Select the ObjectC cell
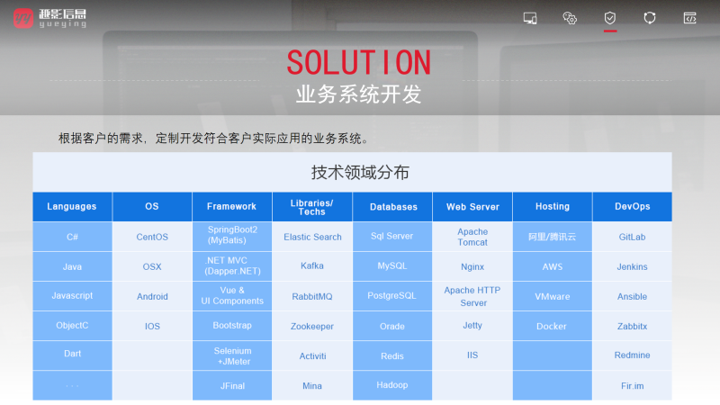Image resolution: width=720 pixels, height=405 pixels. (72, 326)
